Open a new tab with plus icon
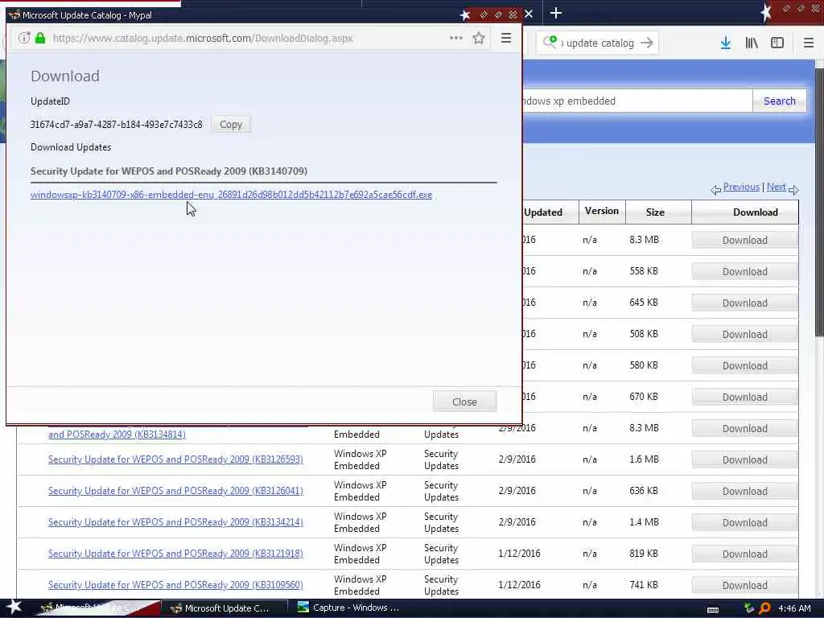This screenshot has height=618, width=824. point(556,13)
